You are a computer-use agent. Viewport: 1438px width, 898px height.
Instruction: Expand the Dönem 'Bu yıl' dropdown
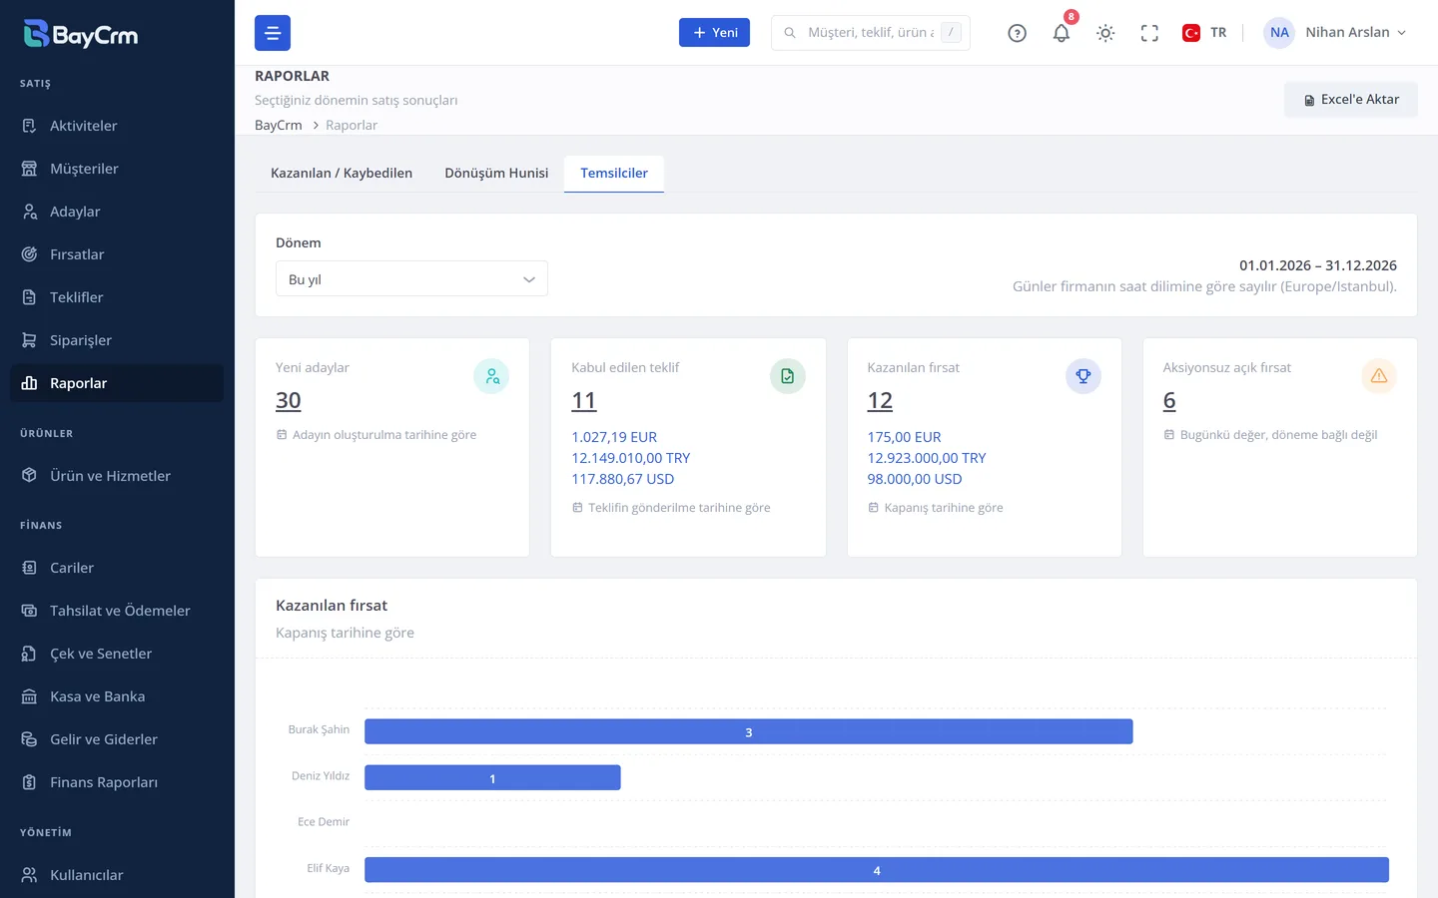[x=411, y=279]
